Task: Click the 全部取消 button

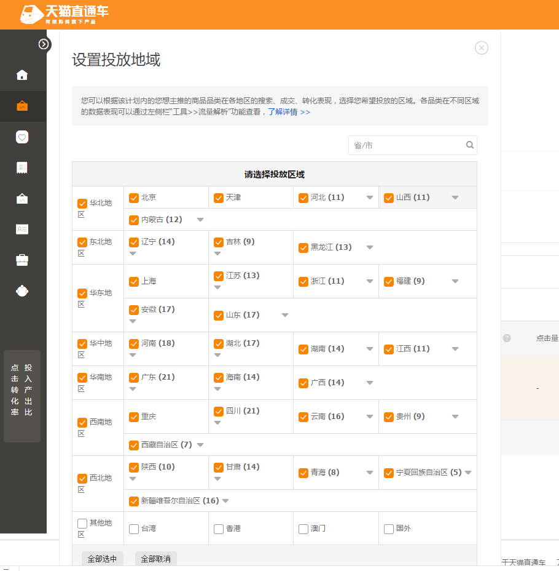Action: click(x=156, y=559)
